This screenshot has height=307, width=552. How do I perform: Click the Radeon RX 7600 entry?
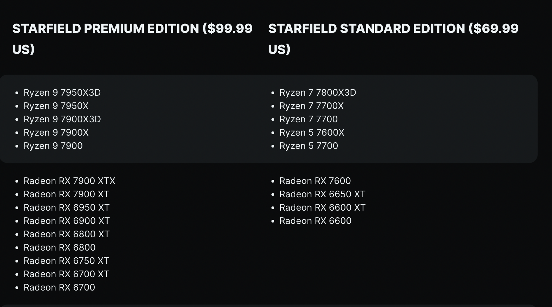tap(315, 181)
